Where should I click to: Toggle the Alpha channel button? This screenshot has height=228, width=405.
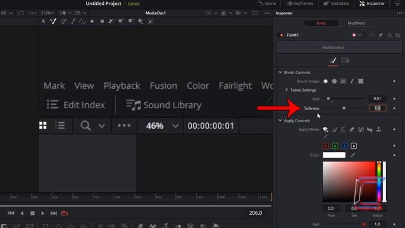point(354,146)
